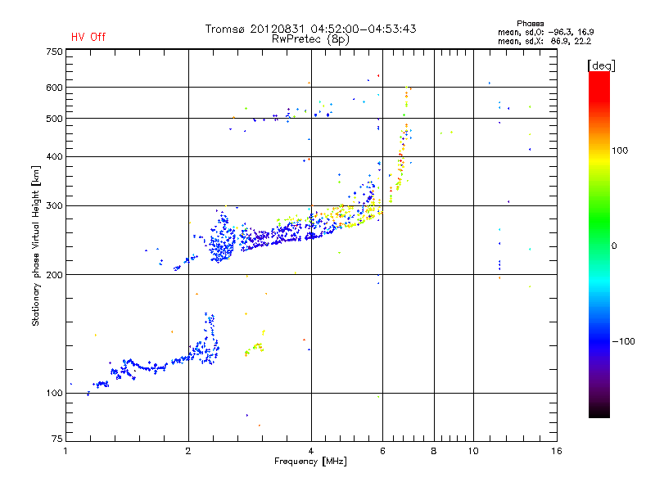Select the "mean, sd,O: -96.3, 16.9" line
Screen dimensions: 655x491
[x=545, y=32]
